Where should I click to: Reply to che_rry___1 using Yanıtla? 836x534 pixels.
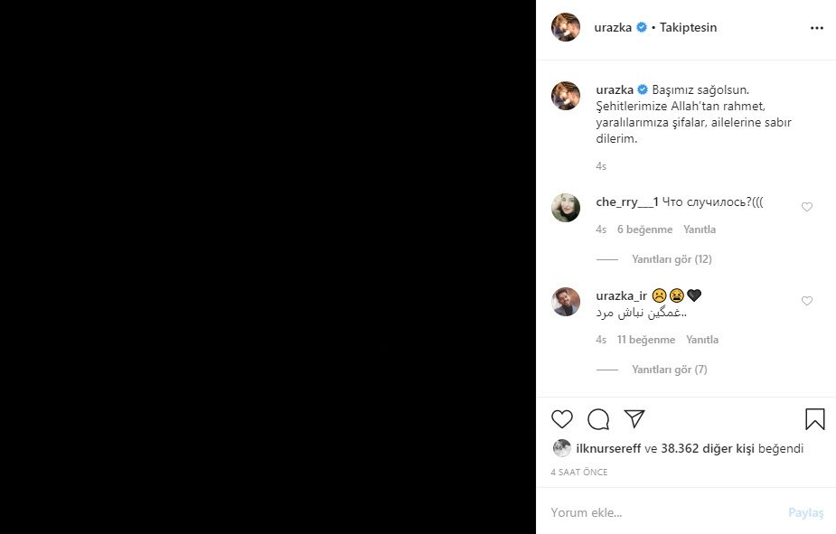(700, 230)
